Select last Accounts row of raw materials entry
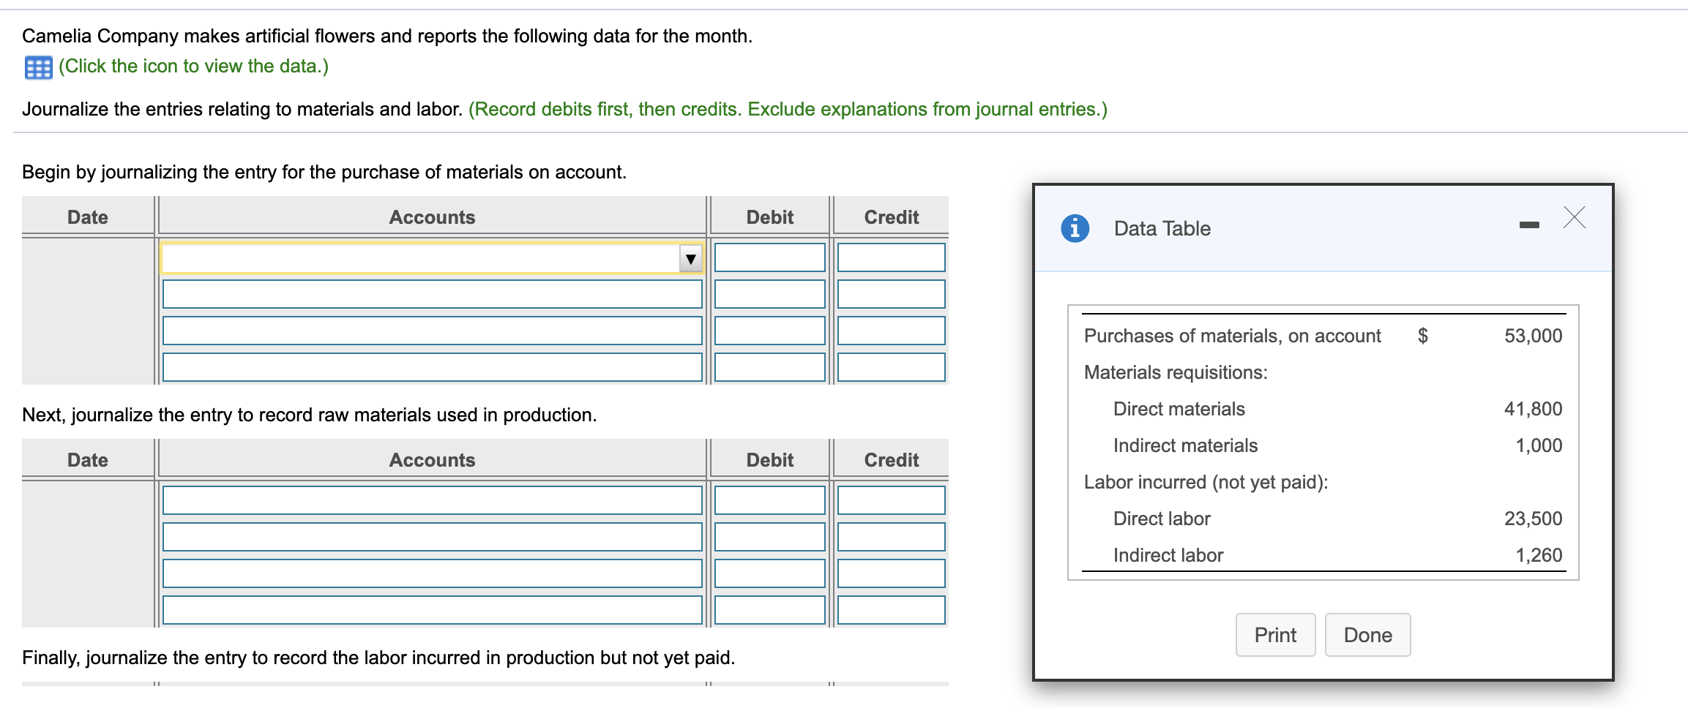1688x708 pixels. coord(432,610)
